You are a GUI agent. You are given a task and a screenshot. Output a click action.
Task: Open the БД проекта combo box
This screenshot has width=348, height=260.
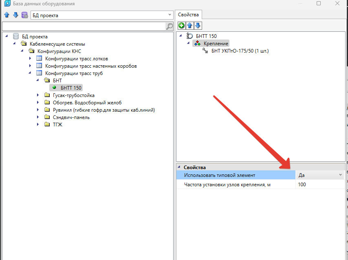pyautogui.click(x=102, y=15)
